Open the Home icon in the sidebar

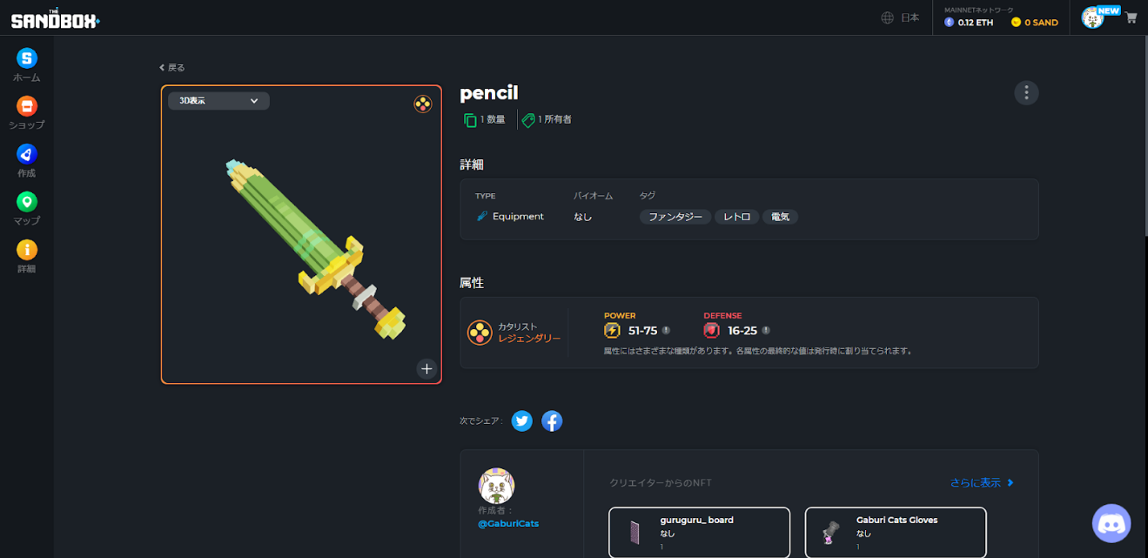[x=27, y=58]
